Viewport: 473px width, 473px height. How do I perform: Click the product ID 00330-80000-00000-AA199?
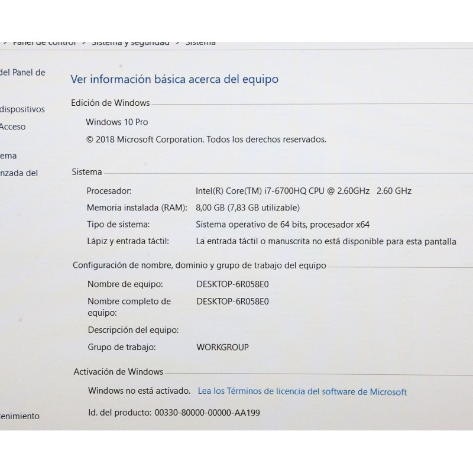[x=207, y=413]
